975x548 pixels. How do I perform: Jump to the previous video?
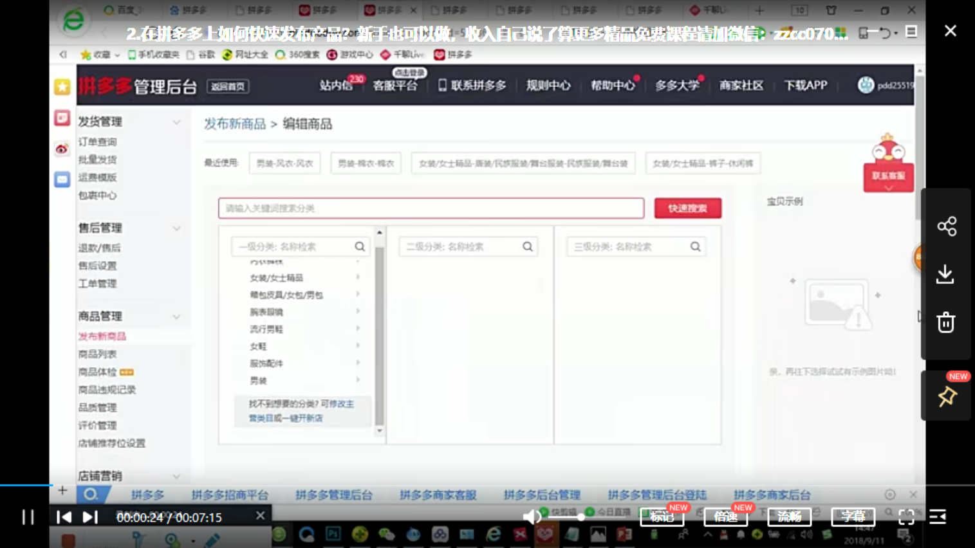point(64,516)
